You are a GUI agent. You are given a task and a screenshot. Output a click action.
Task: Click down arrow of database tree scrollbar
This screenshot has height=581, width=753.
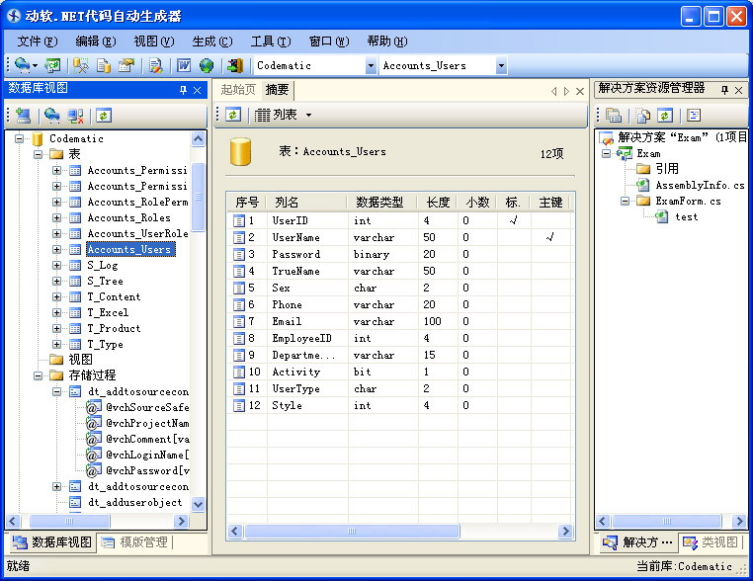click(x=198, y=504)
